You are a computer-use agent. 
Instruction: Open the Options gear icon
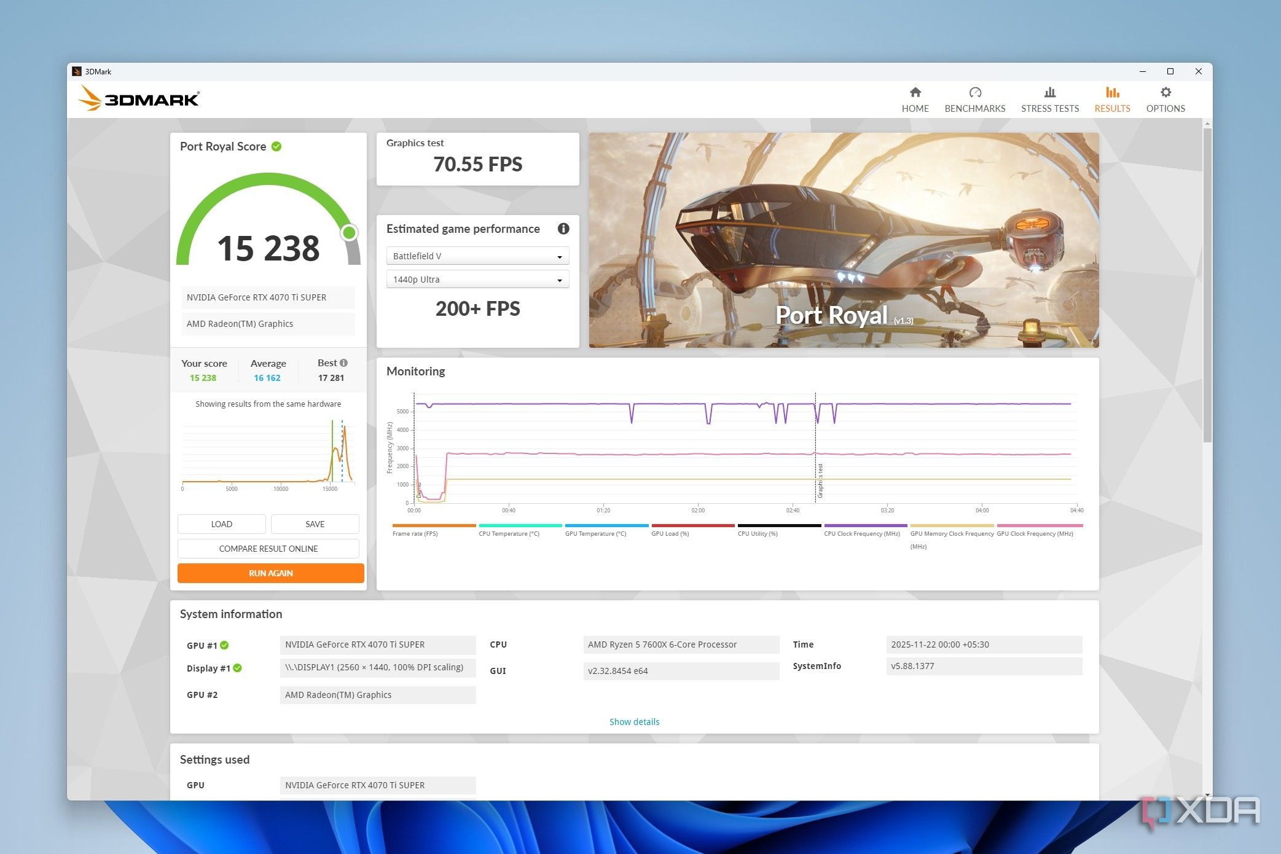pos(1165,92)
